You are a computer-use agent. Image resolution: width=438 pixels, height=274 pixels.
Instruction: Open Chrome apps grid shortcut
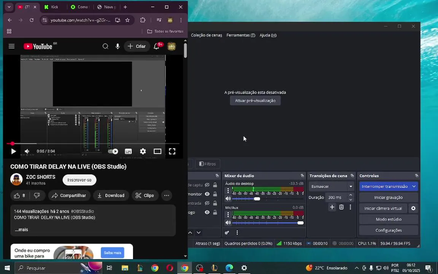point(9,31)
